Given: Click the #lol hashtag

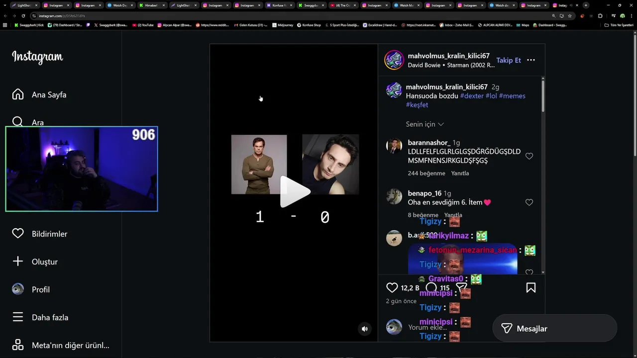Looking at the screenshot, I should pos(491,96).
